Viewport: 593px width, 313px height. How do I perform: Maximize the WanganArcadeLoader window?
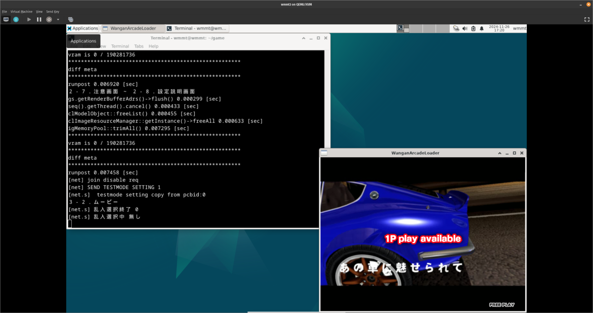coord(514,153)
